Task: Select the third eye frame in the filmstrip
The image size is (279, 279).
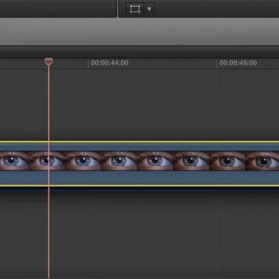Action: pos(83,161)
